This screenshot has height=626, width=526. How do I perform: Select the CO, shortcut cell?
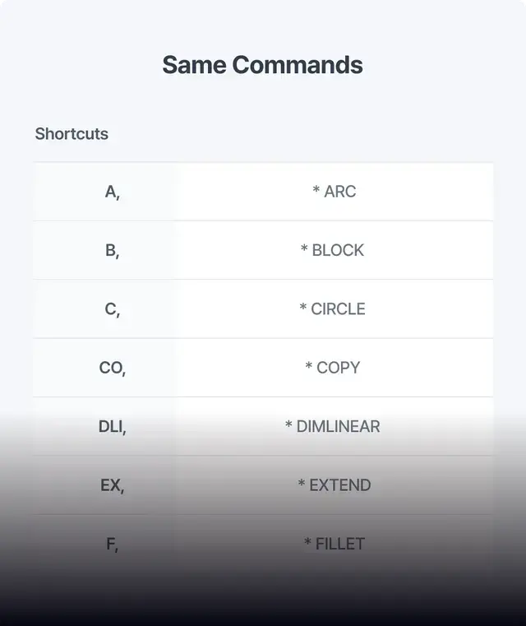(x=113, y=368)
